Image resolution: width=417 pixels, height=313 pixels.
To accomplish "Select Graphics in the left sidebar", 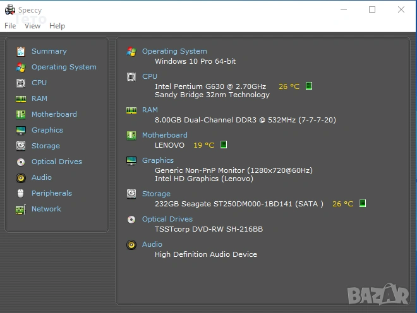I will (47, 130).
